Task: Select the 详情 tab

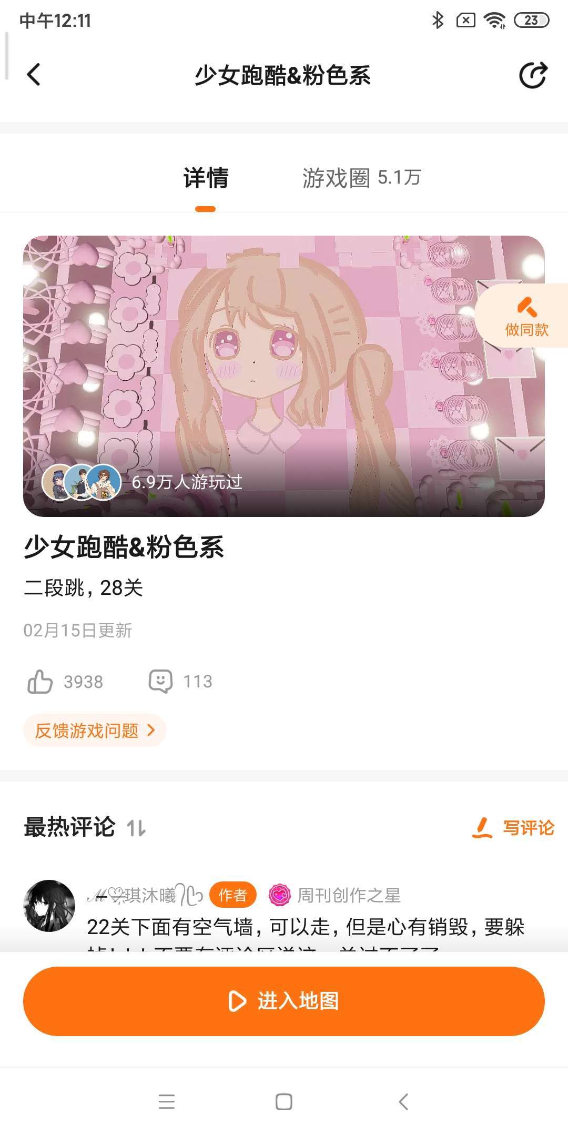Action: [x=206, y=178]
